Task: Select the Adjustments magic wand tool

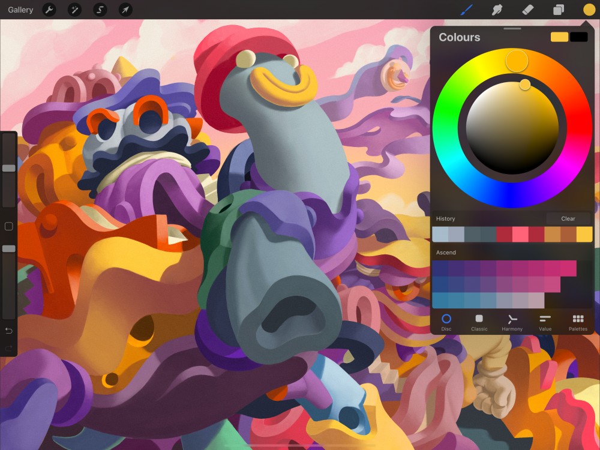Action: click(74, 10)
